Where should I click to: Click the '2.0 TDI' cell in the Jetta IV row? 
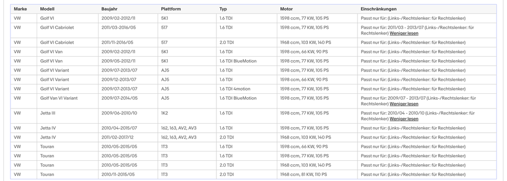point(227,137)
